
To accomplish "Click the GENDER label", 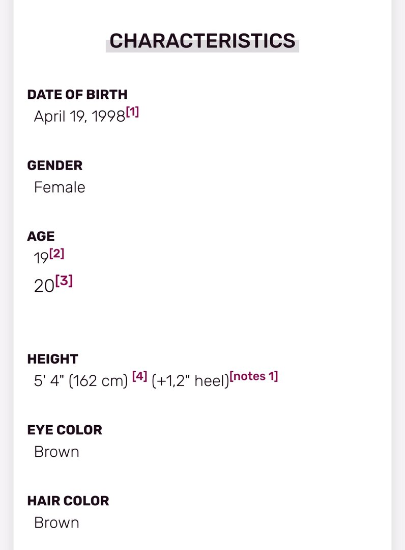I will point(54,166).
